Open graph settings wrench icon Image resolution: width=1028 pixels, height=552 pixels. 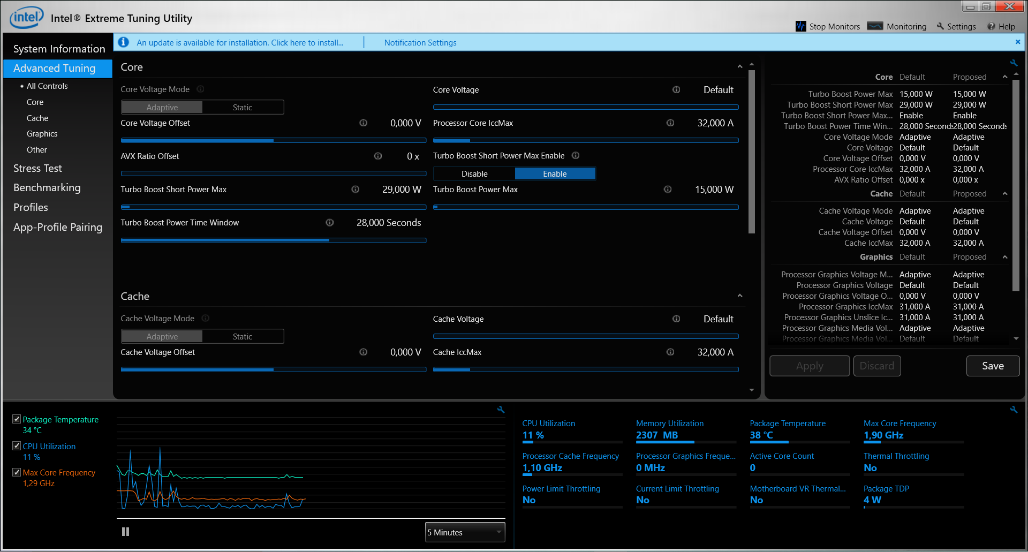coord(501,410)
